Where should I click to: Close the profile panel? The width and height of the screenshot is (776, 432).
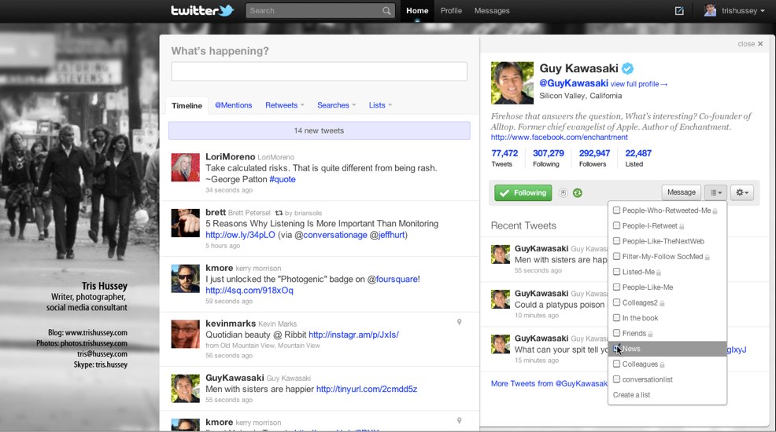(750, 44)
